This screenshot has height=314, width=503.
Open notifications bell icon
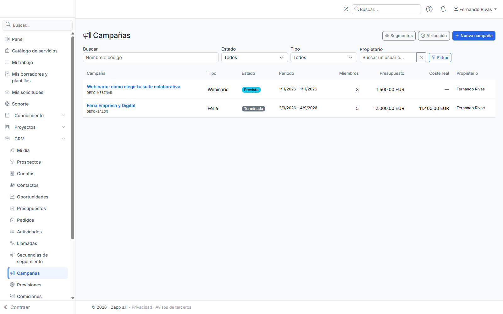pos(443,9)
